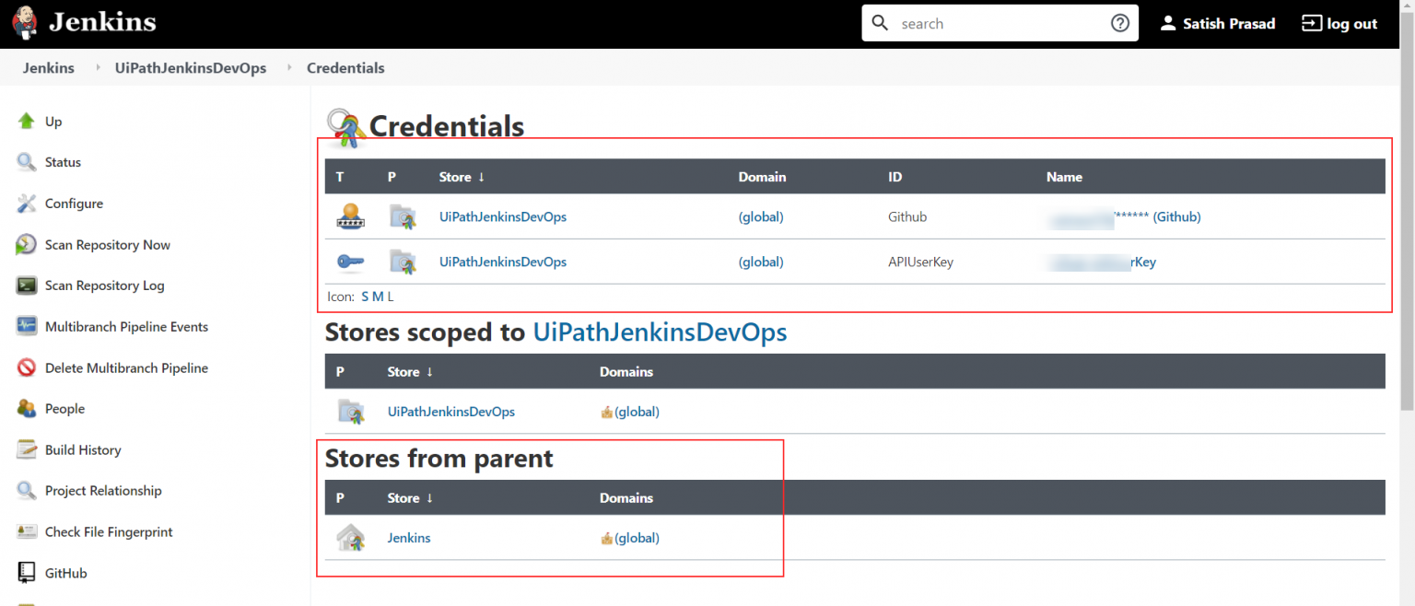Screen dimensions: 1415x606
Task: Open the UiPathJenkinsDevOps breadcrumb dropdown arrow
Action: pyautogui.click(x=289, y=68)
